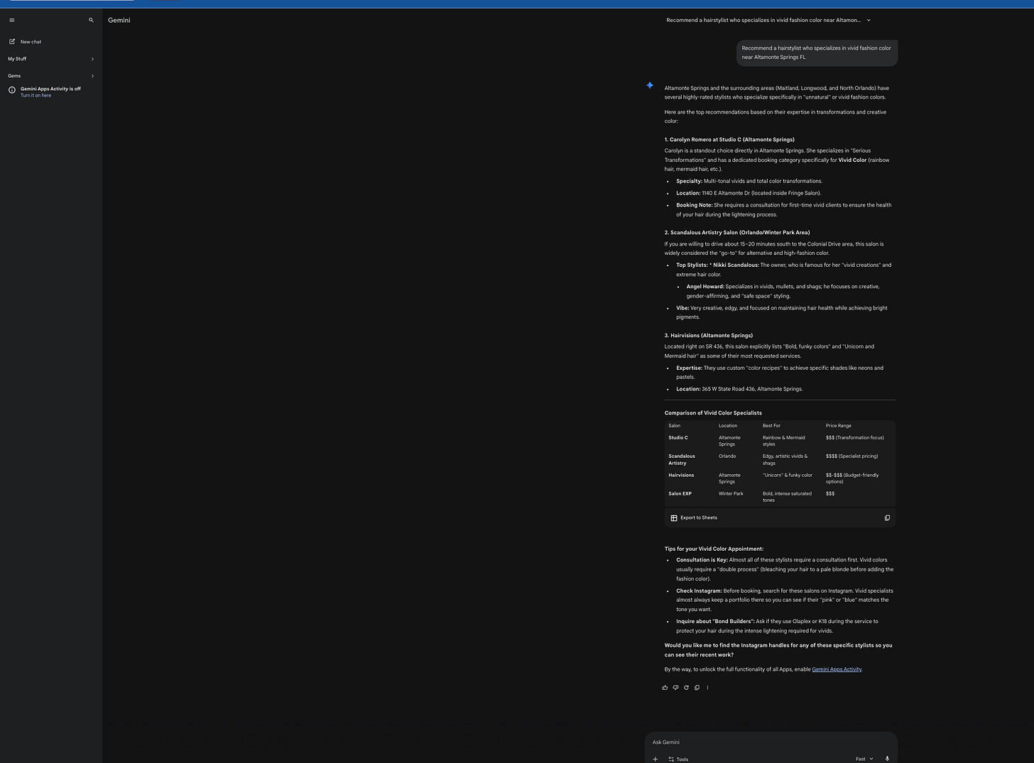Click the Gemini sparkle icon beside the response
The image size is (1034, 763).
click(x=650, y=85)
